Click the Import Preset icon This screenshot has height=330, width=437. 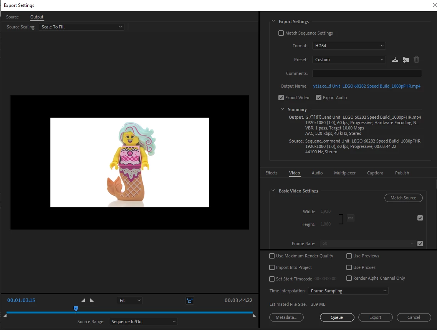point(406,60)
